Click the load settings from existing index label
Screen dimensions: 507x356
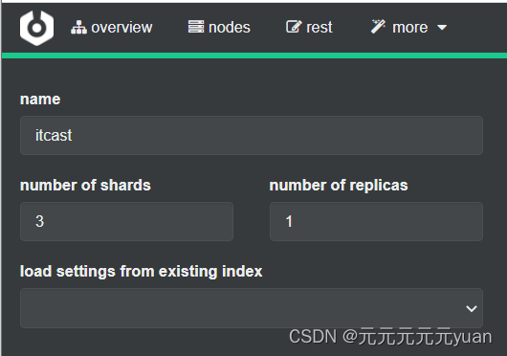tap(141, 271)
